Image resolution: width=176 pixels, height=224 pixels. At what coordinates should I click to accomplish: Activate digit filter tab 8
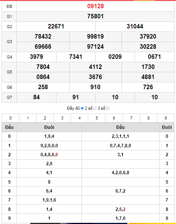click(148, 118)
